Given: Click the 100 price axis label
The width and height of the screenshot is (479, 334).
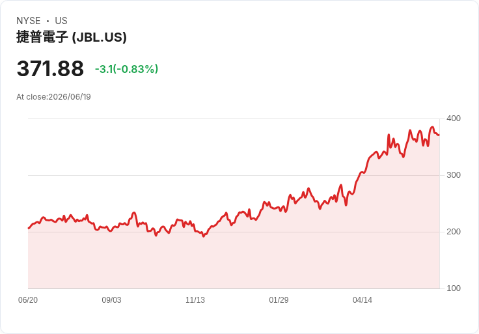Looking at the screenshot, I should pos(454,288).
